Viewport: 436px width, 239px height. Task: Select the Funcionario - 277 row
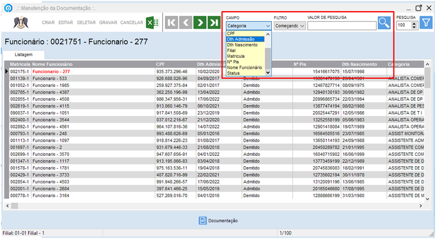coord(217,71)
